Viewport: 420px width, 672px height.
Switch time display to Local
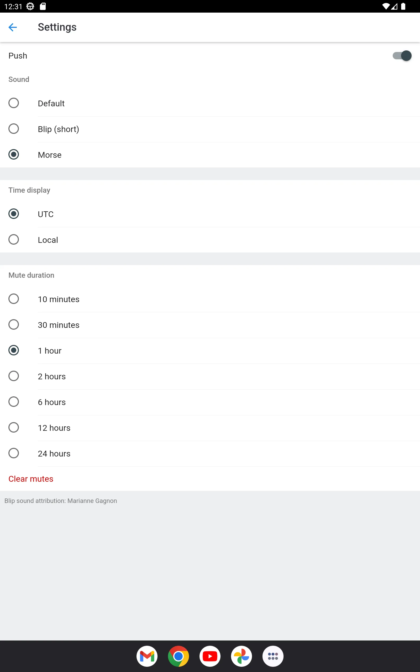click(14, 240)
